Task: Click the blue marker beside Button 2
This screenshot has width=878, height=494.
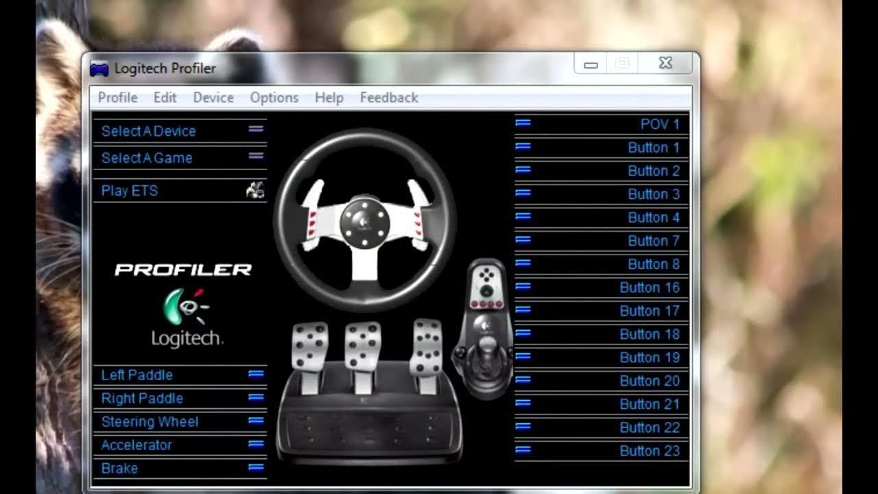Action: (523, 169)
